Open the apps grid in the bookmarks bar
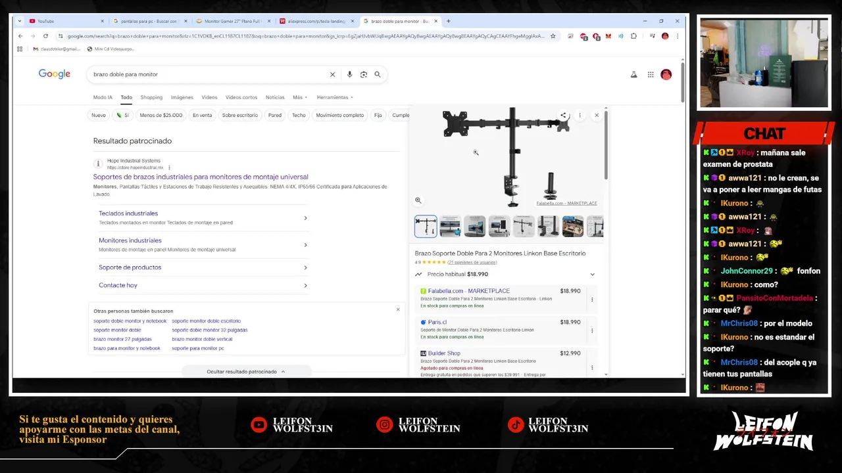The width and height of the screenshot is (842, 473). [x=20, y=49]
